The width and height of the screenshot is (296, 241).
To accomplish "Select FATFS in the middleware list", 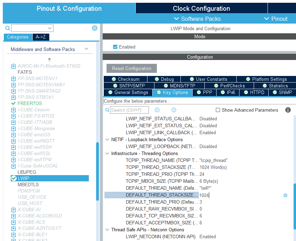I will coord(25,72).
